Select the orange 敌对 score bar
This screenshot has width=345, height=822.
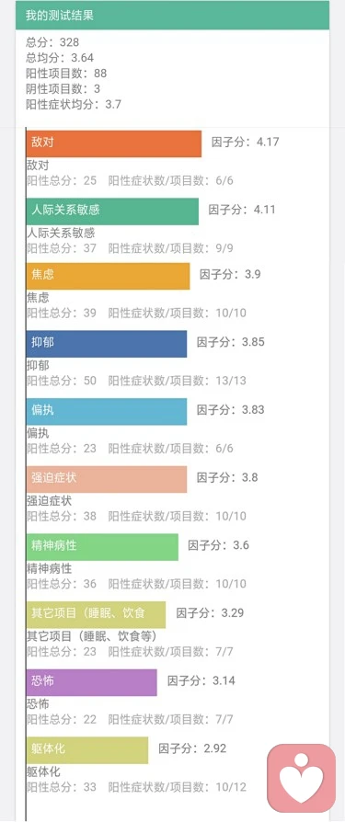click(x=114, y=143)
